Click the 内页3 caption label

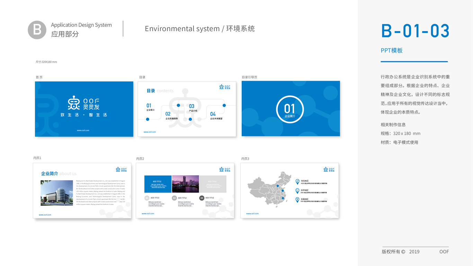(x=245, y=159)
